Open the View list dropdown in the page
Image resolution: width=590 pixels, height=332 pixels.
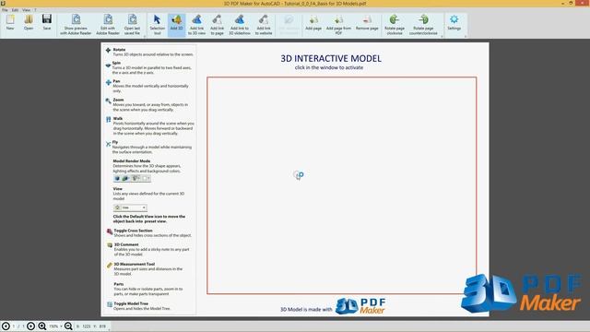coord(130,207)
